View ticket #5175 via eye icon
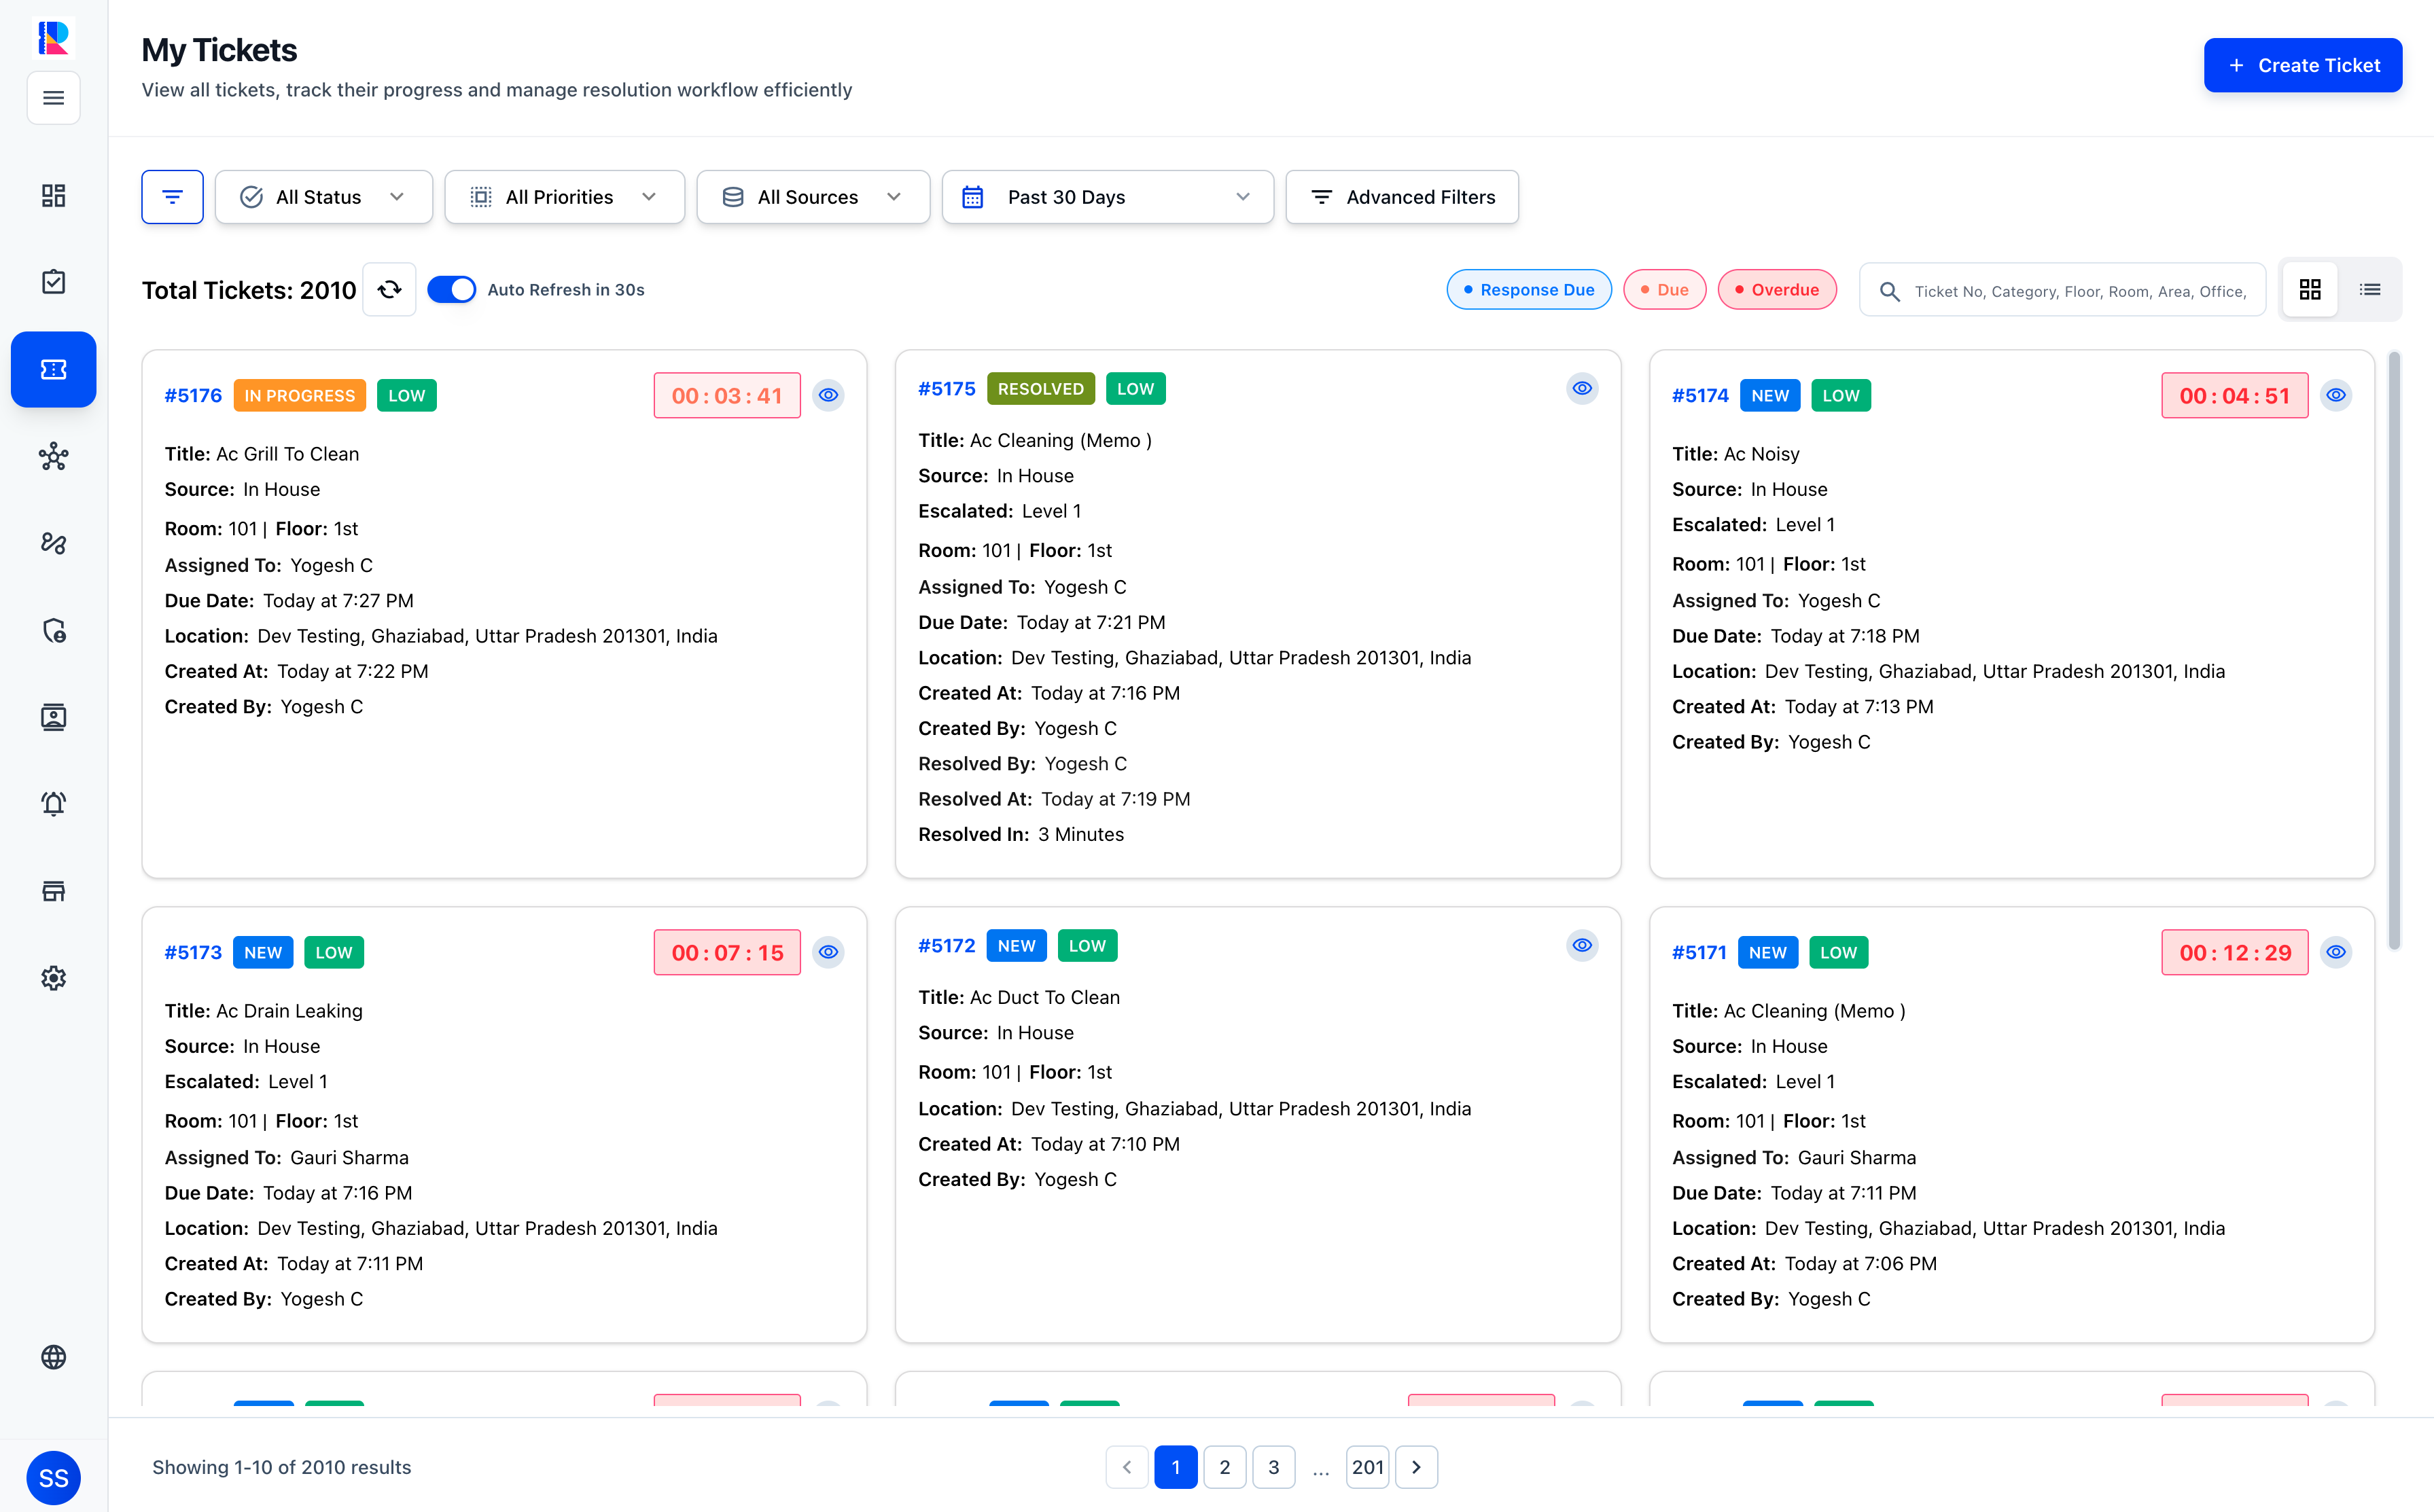The height and width of the screenshot is (1512, 2434). point(1582,388)
